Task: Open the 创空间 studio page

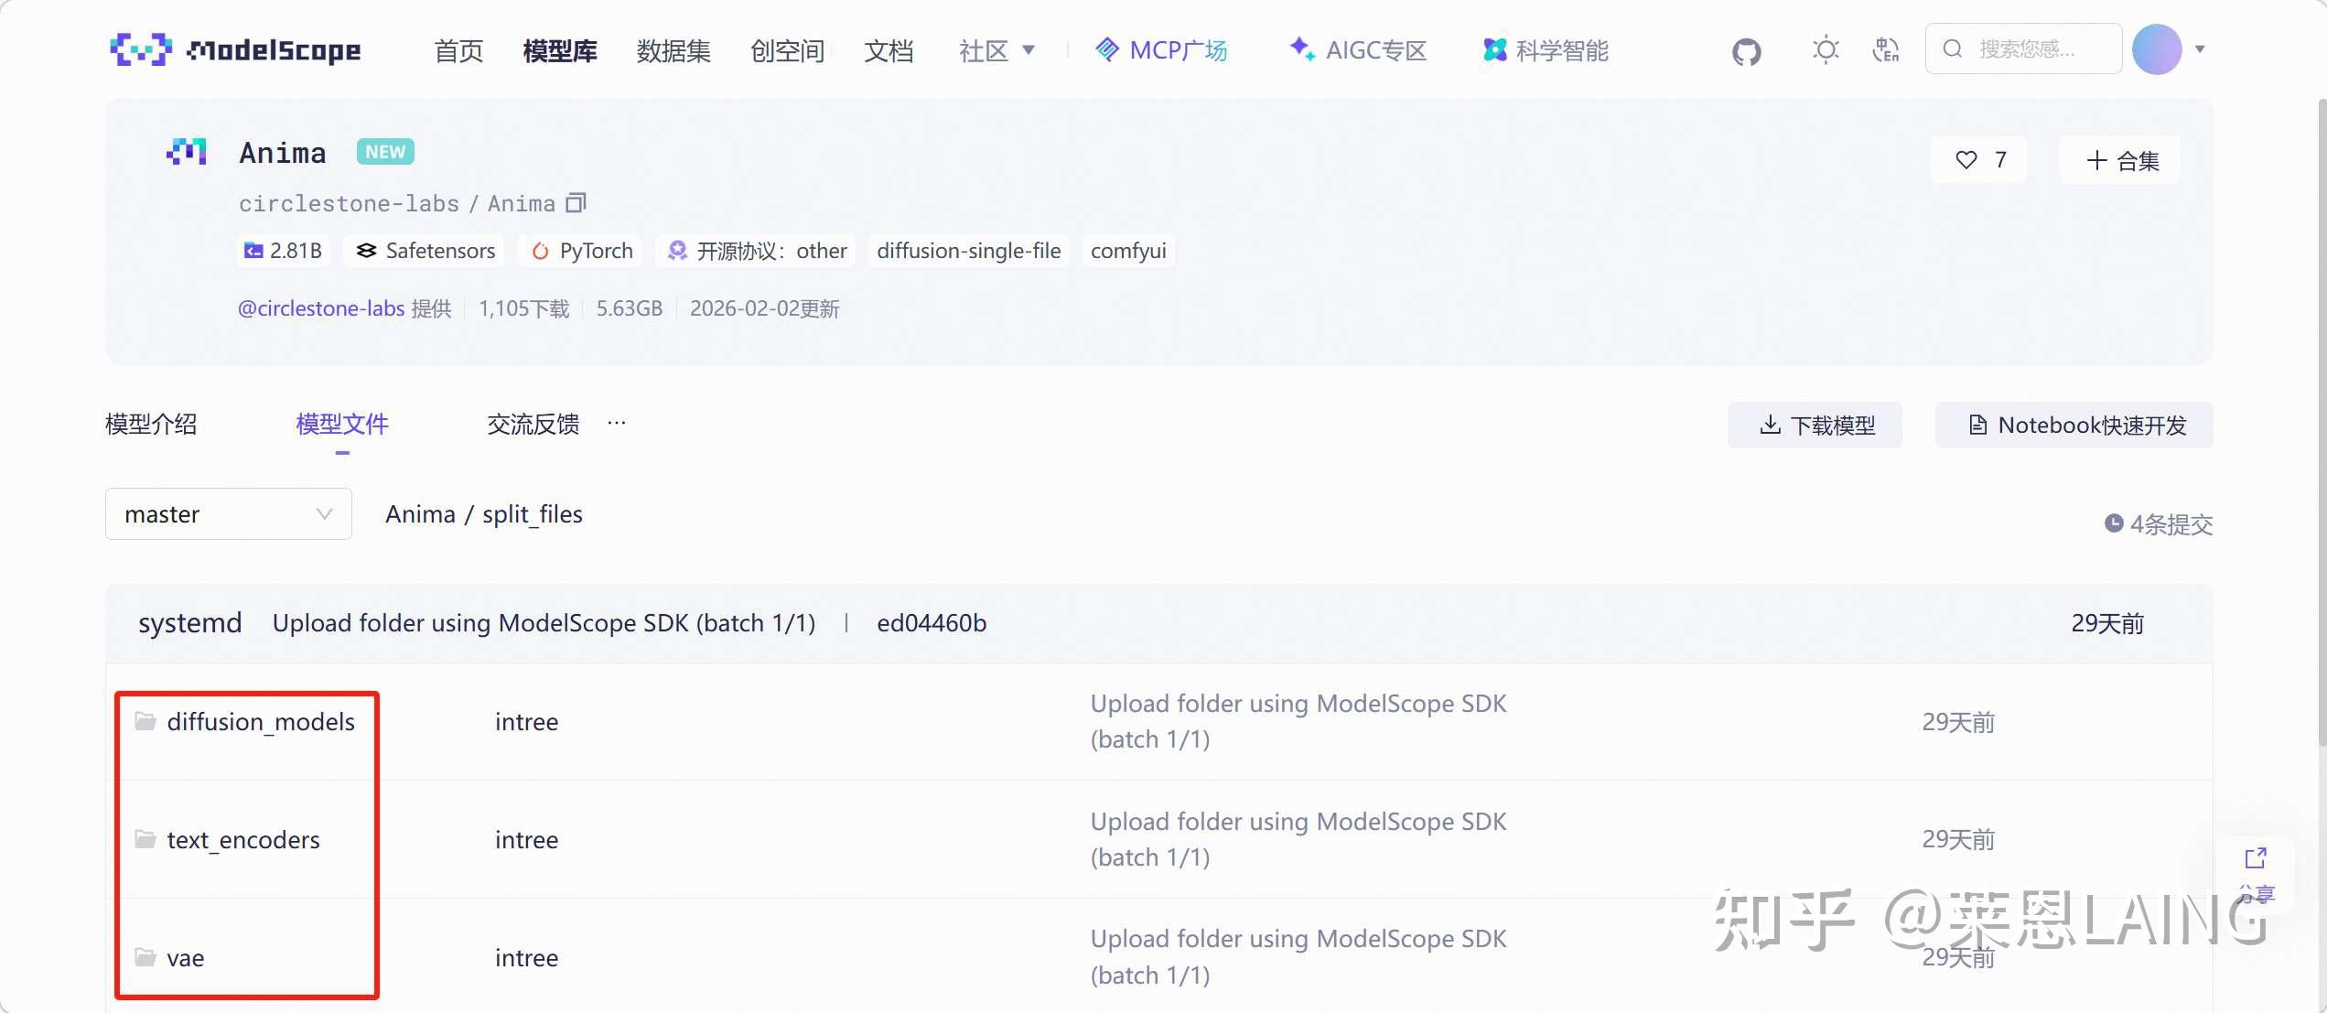Action: pos(787,50)
